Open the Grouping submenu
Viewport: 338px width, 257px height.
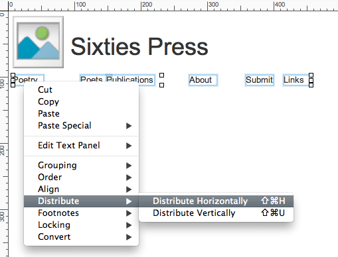click(x=81, y=166)
